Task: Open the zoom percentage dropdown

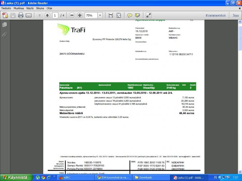Action: click(100, 15)
